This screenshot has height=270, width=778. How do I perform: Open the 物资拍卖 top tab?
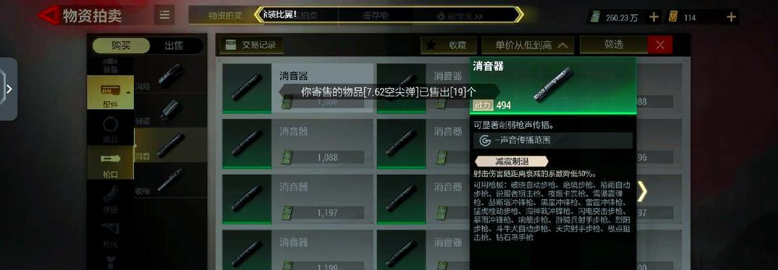coord(225,16)
